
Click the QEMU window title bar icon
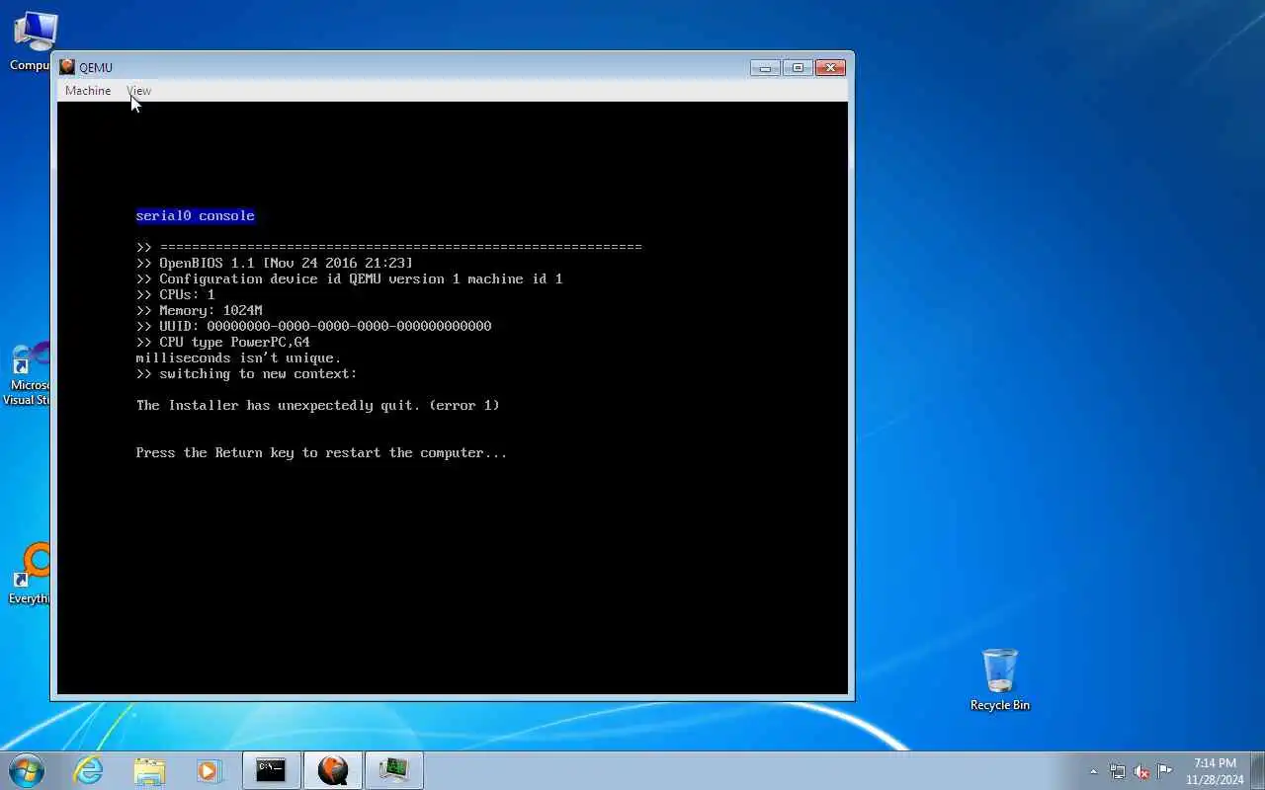coord(67,67)
